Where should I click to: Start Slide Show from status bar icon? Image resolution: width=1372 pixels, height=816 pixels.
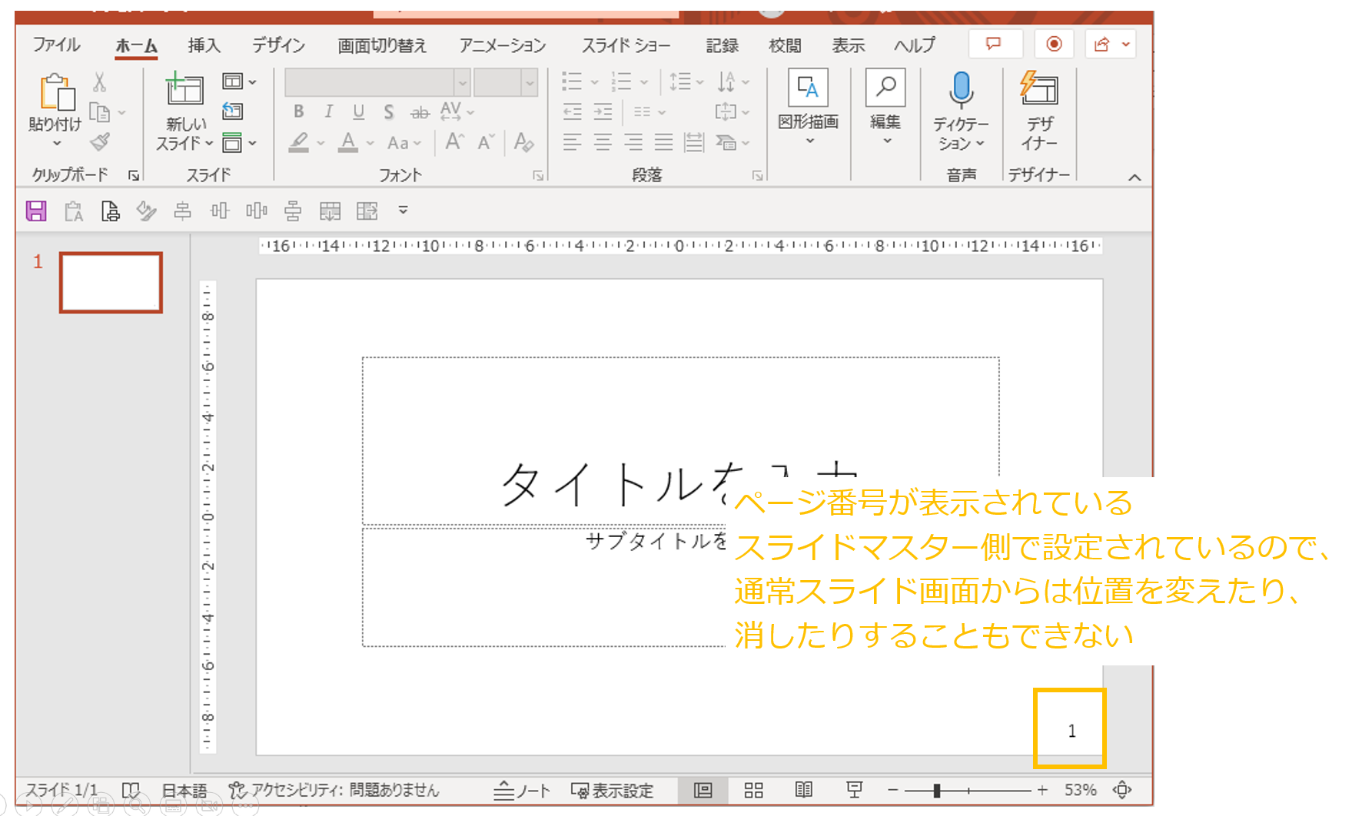(x=854, y=790)
